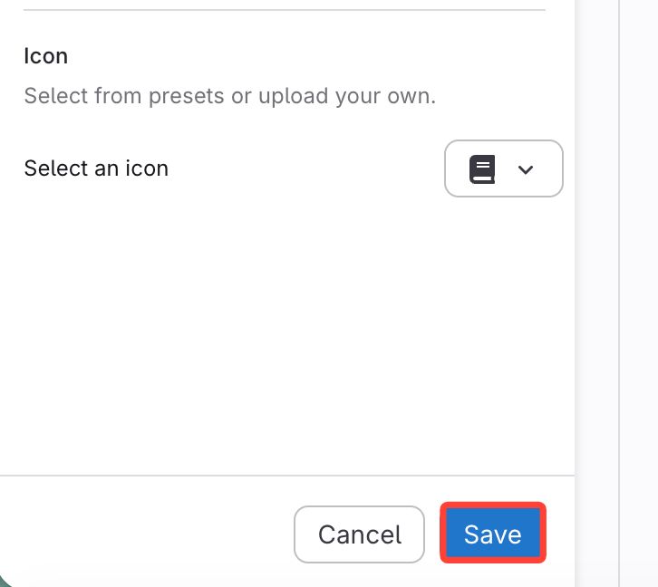Click the book icon in the icon selector
This screenshot has width=658, height=587.
482,169
